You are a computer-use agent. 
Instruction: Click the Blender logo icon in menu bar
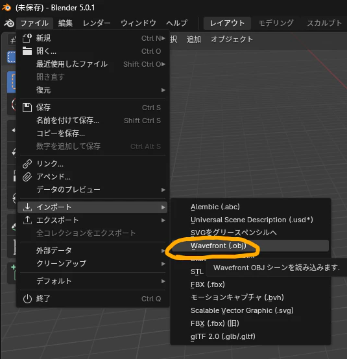9,23
